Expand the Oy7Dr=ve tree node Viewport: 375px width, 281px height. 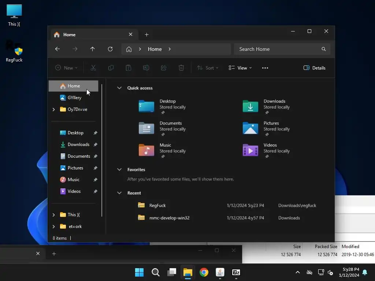pyautogui.click(x=53, y=109)
